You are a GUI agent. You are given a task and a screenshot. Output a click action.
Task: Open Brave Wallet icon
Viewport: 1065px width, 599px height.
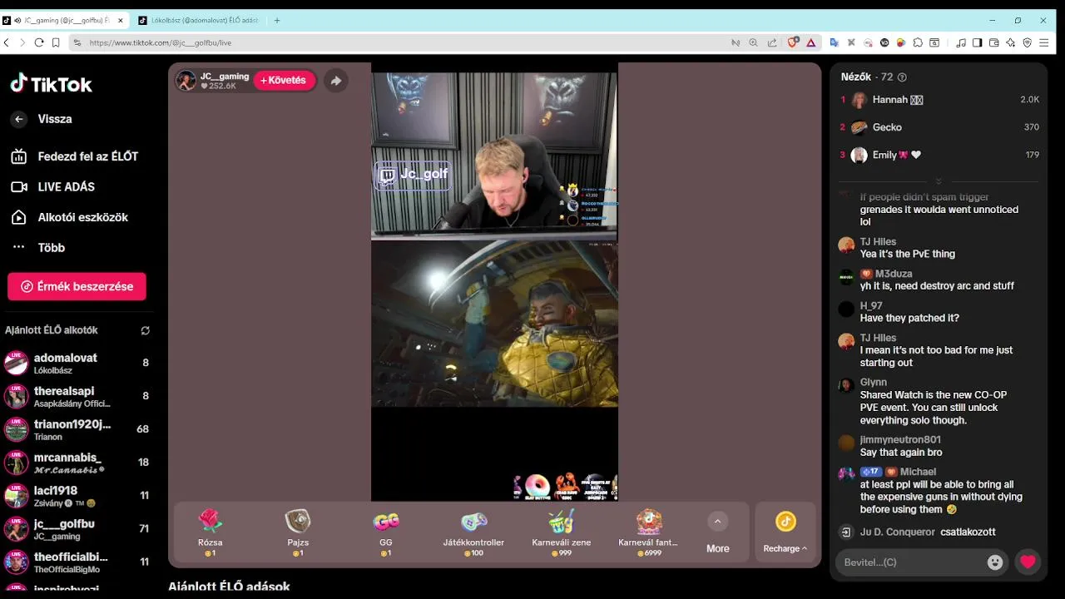[993, 42]
